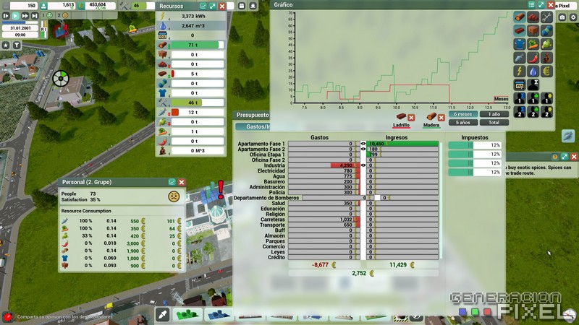This screenshot has height=325, width=579.
Task: Remove Ladrillo series from the graph
Action: tap(411, 118)
